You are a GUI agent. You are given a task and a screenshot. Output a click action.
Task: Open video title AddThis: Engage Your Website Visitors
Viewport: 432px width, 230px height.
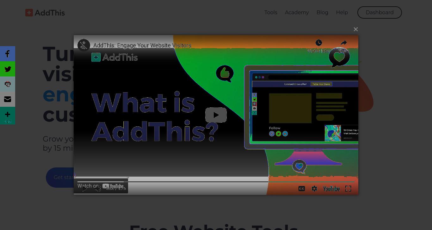tap(142, 45)
